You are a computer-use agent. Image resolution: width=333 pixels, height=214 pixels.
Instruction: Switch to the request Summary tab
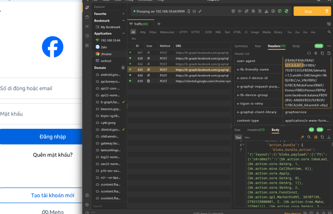pos(241,46)
